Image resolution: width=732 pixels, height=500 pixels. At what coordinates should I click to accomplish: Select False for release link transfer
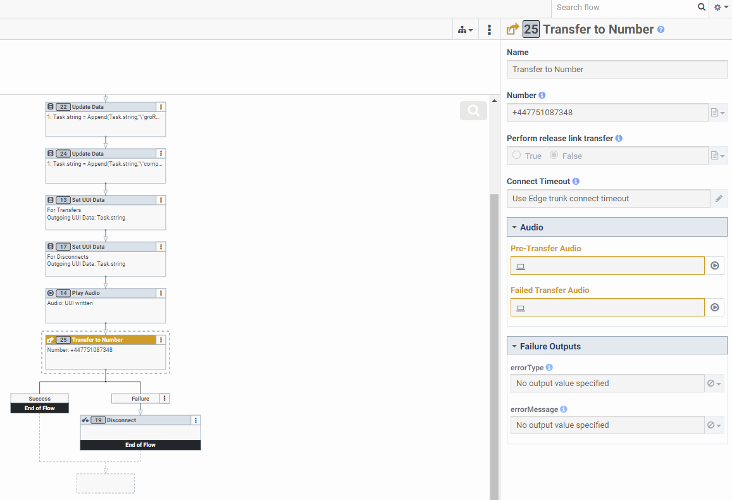coord(554,156)
